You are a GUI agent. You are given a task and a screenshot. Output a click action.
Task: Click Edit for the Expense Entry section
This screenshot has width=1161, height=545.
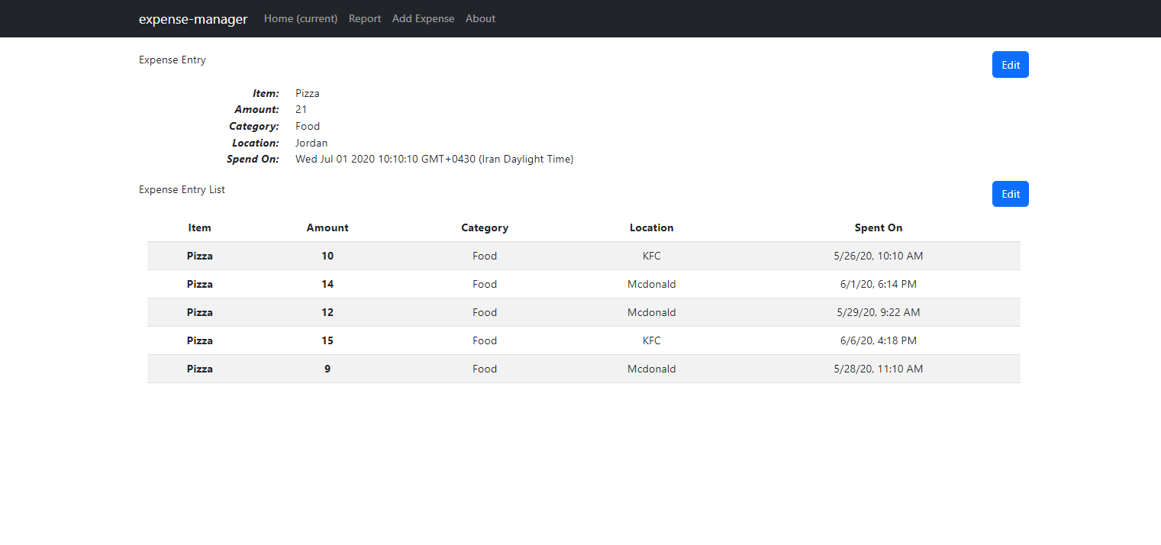click(1010, 64)
